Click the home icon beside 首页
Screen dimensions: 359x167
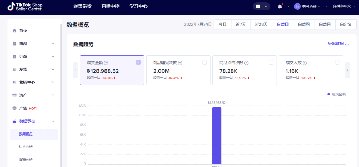pos(14,31)
